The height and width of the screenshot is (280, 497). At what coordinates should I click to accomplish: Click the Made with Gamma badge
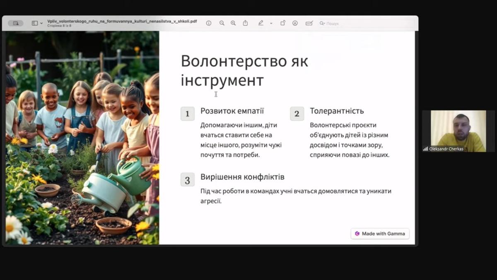[380, 234]
